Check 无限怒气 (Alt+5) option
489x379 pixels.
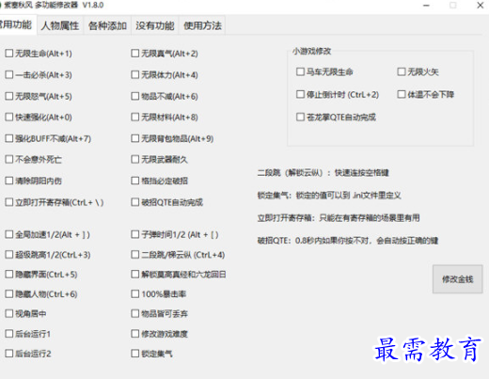click(9, 96)
